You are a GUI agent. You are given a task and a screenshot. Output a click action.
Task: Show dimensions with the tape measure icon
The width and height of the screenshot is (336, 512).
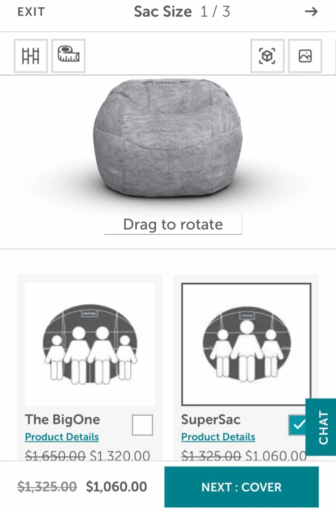click(x=69, y=56)
